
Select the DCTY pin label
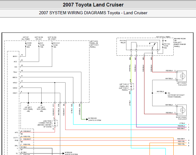(16, 138)
